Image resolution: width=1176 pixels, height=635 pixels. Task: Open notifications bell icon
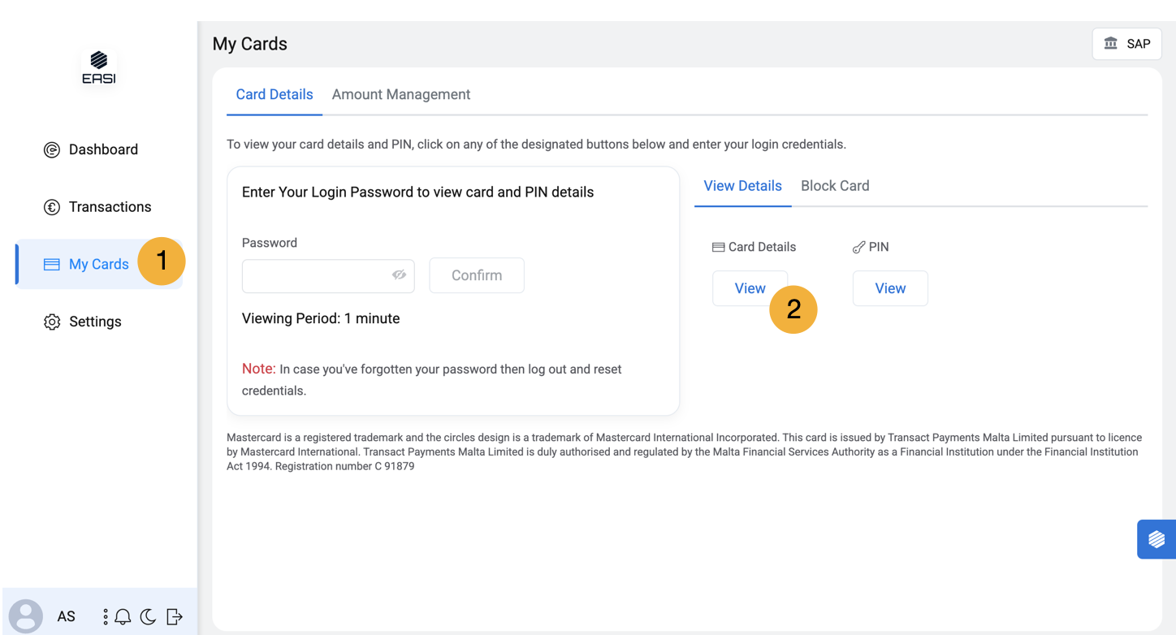[123, 617]
